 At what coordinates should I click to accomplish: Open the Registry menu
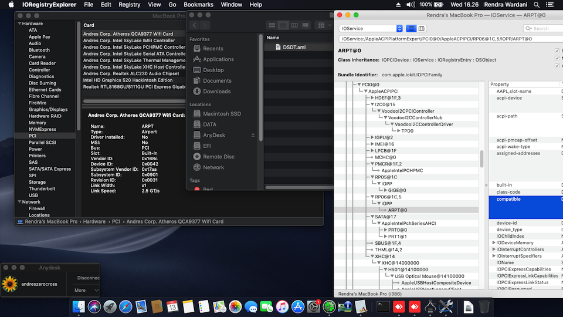click(x=129, y=5)
